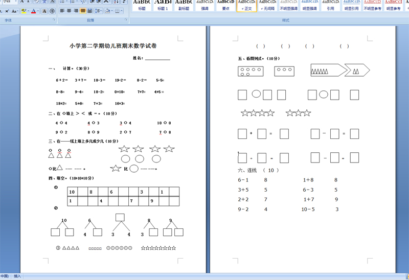Click the bullets list icon
The width and height of the screenshot is (409, 280).
coord(63,2)
